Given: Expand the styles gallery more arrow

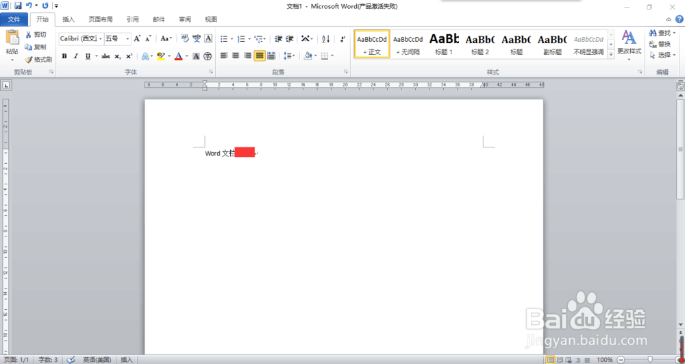Looking at the screenshot, I should pos(611,54).
